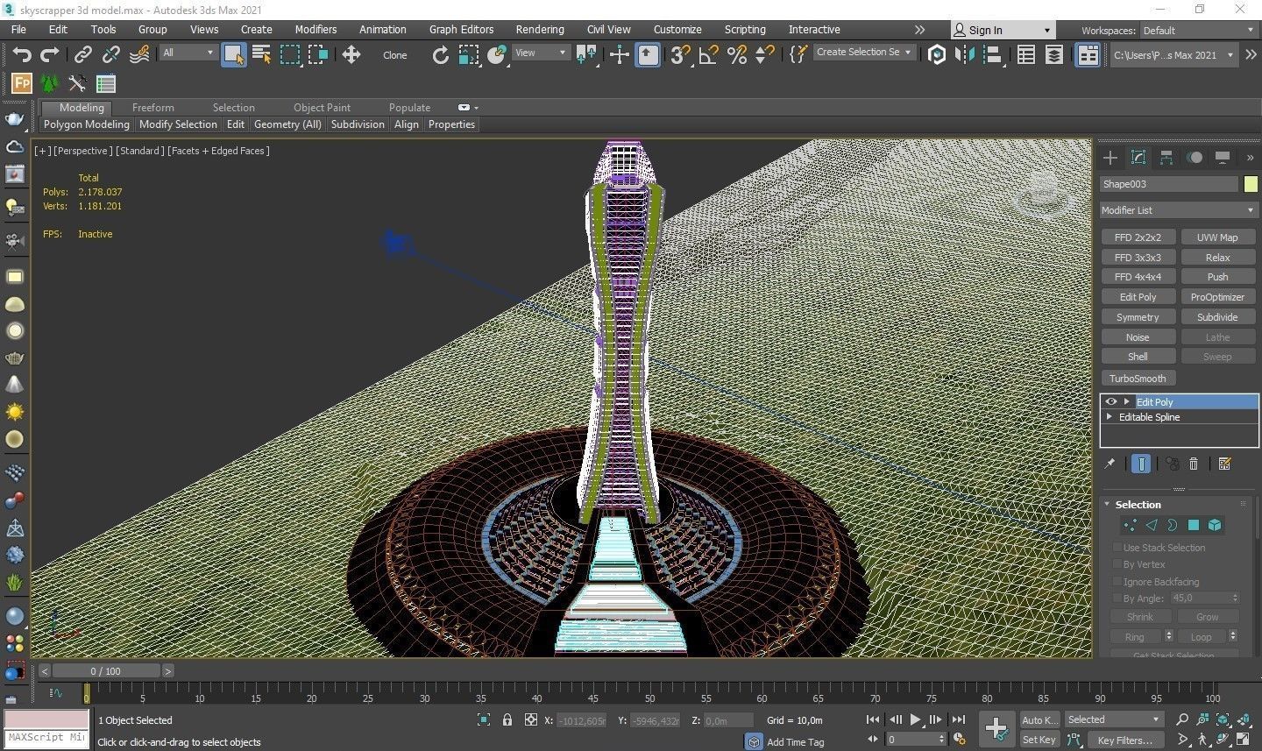1262x751 pixels.
Task: Click Rectangular Selection Region icon
Action: coord(289,55)
